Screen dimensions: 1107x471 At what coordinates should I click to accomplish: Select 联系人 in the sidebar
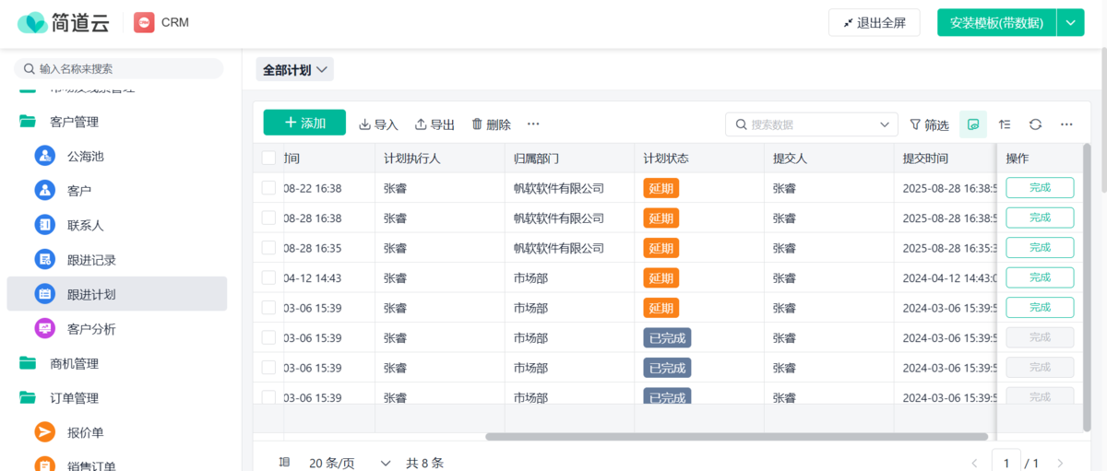(x=85, y=225)
